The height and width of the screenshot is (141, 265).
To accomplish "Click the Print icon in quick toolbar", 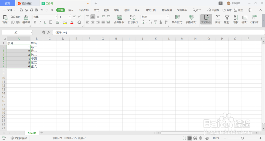I will coord(32,10).
